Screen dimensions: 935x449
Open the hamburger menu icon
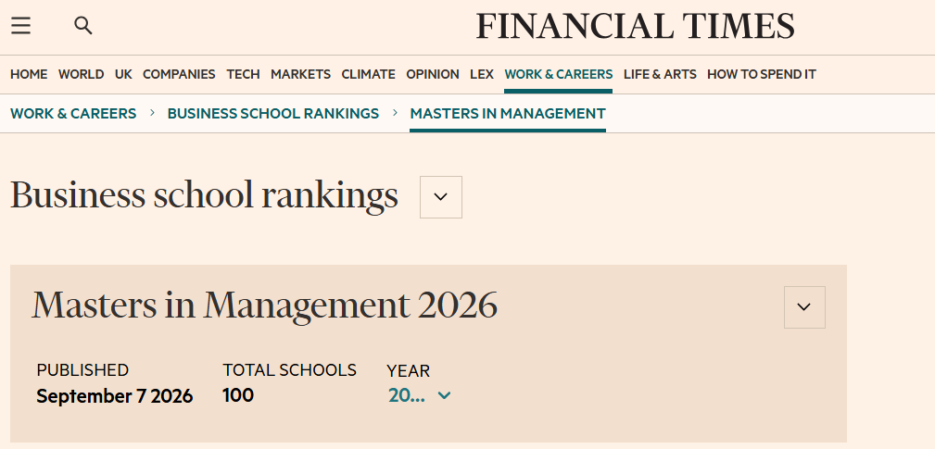pyautogui.click(x=21, y=26)
